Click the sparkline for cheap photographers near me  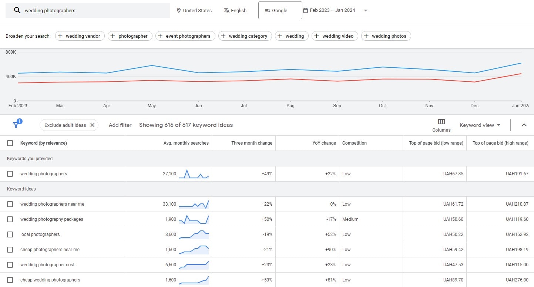pos(194,250)
